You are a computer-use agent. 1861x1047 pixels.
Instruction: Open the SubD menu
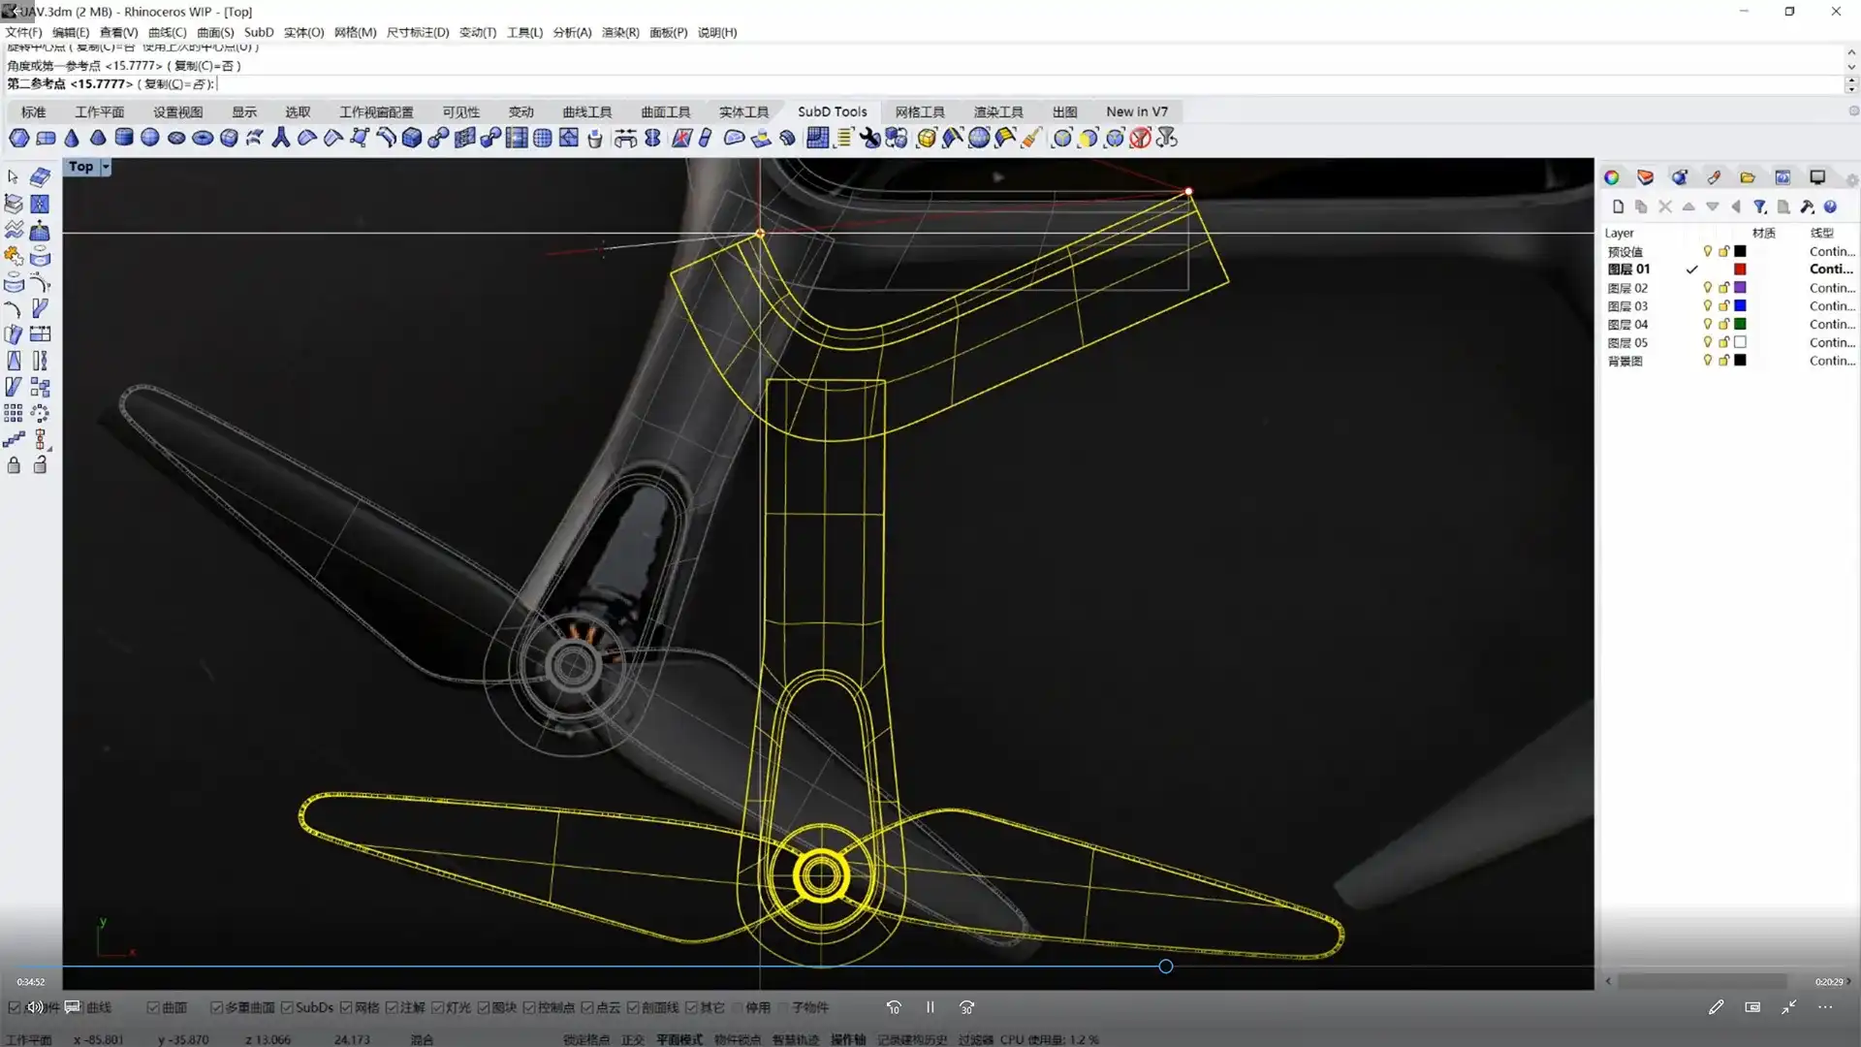pos(258,32)
